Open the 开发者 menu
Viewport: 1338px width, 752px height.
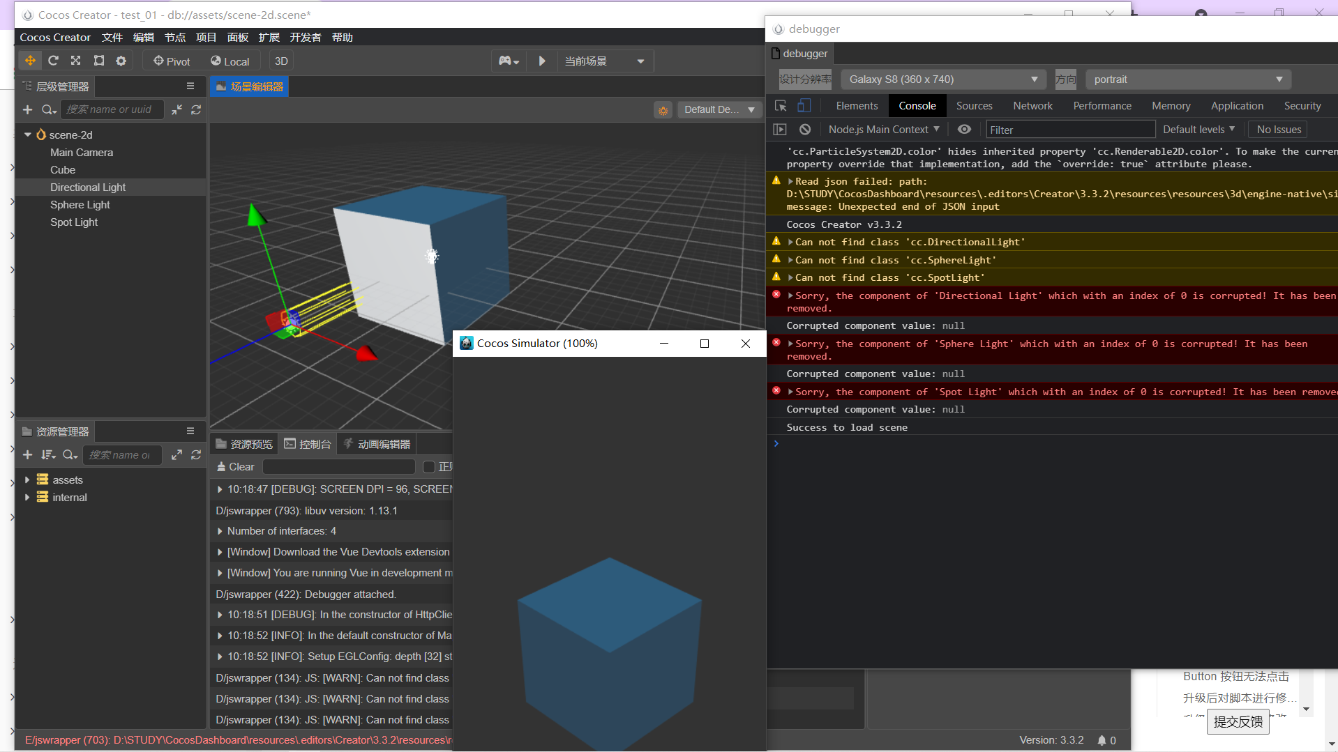tap(306, 38)
